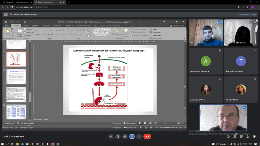Open Контур фигуры shape outline dropdown

[139, 32]
